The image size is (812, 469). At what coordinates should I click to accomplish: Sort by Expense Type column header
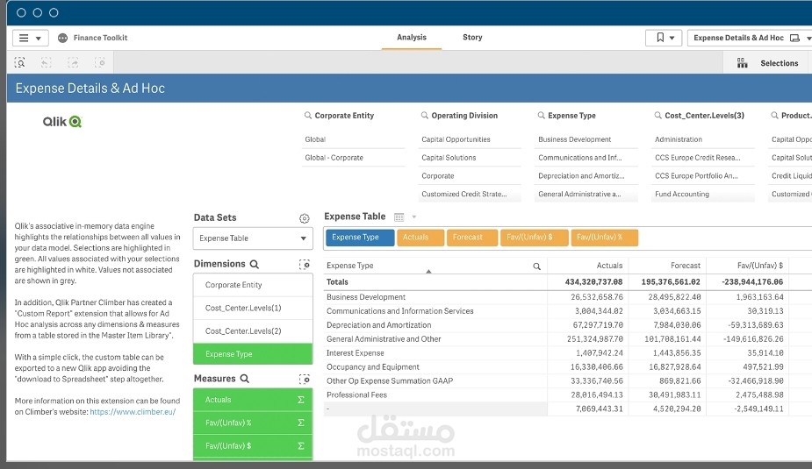point(350,266)
